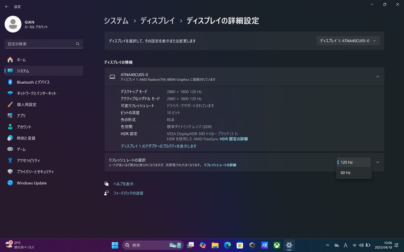
Task: Open 個人用設定 in the sidebar
Action: (44, 104)
